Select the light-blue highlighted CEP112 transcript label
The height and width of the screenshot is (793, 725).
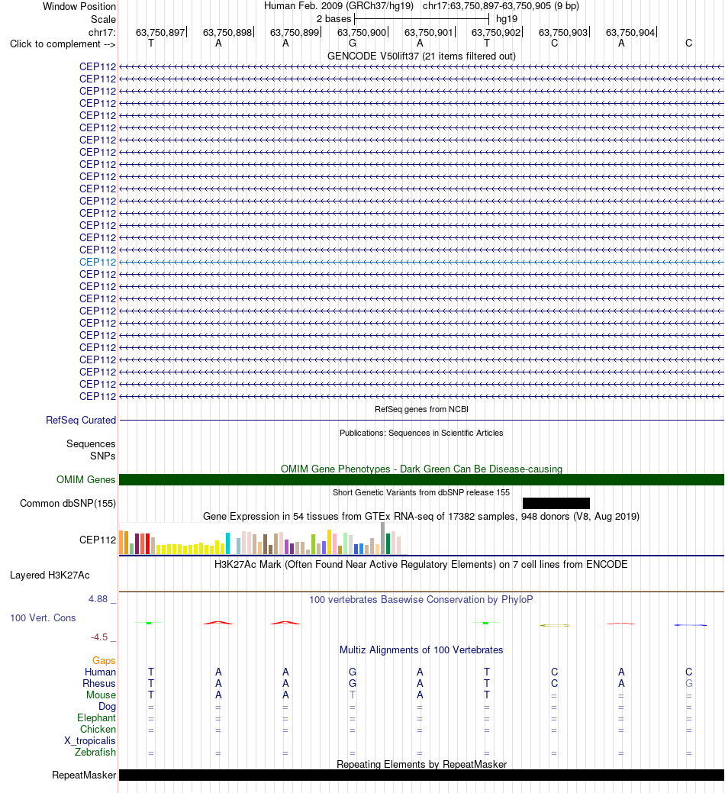(x=98, y=262)
